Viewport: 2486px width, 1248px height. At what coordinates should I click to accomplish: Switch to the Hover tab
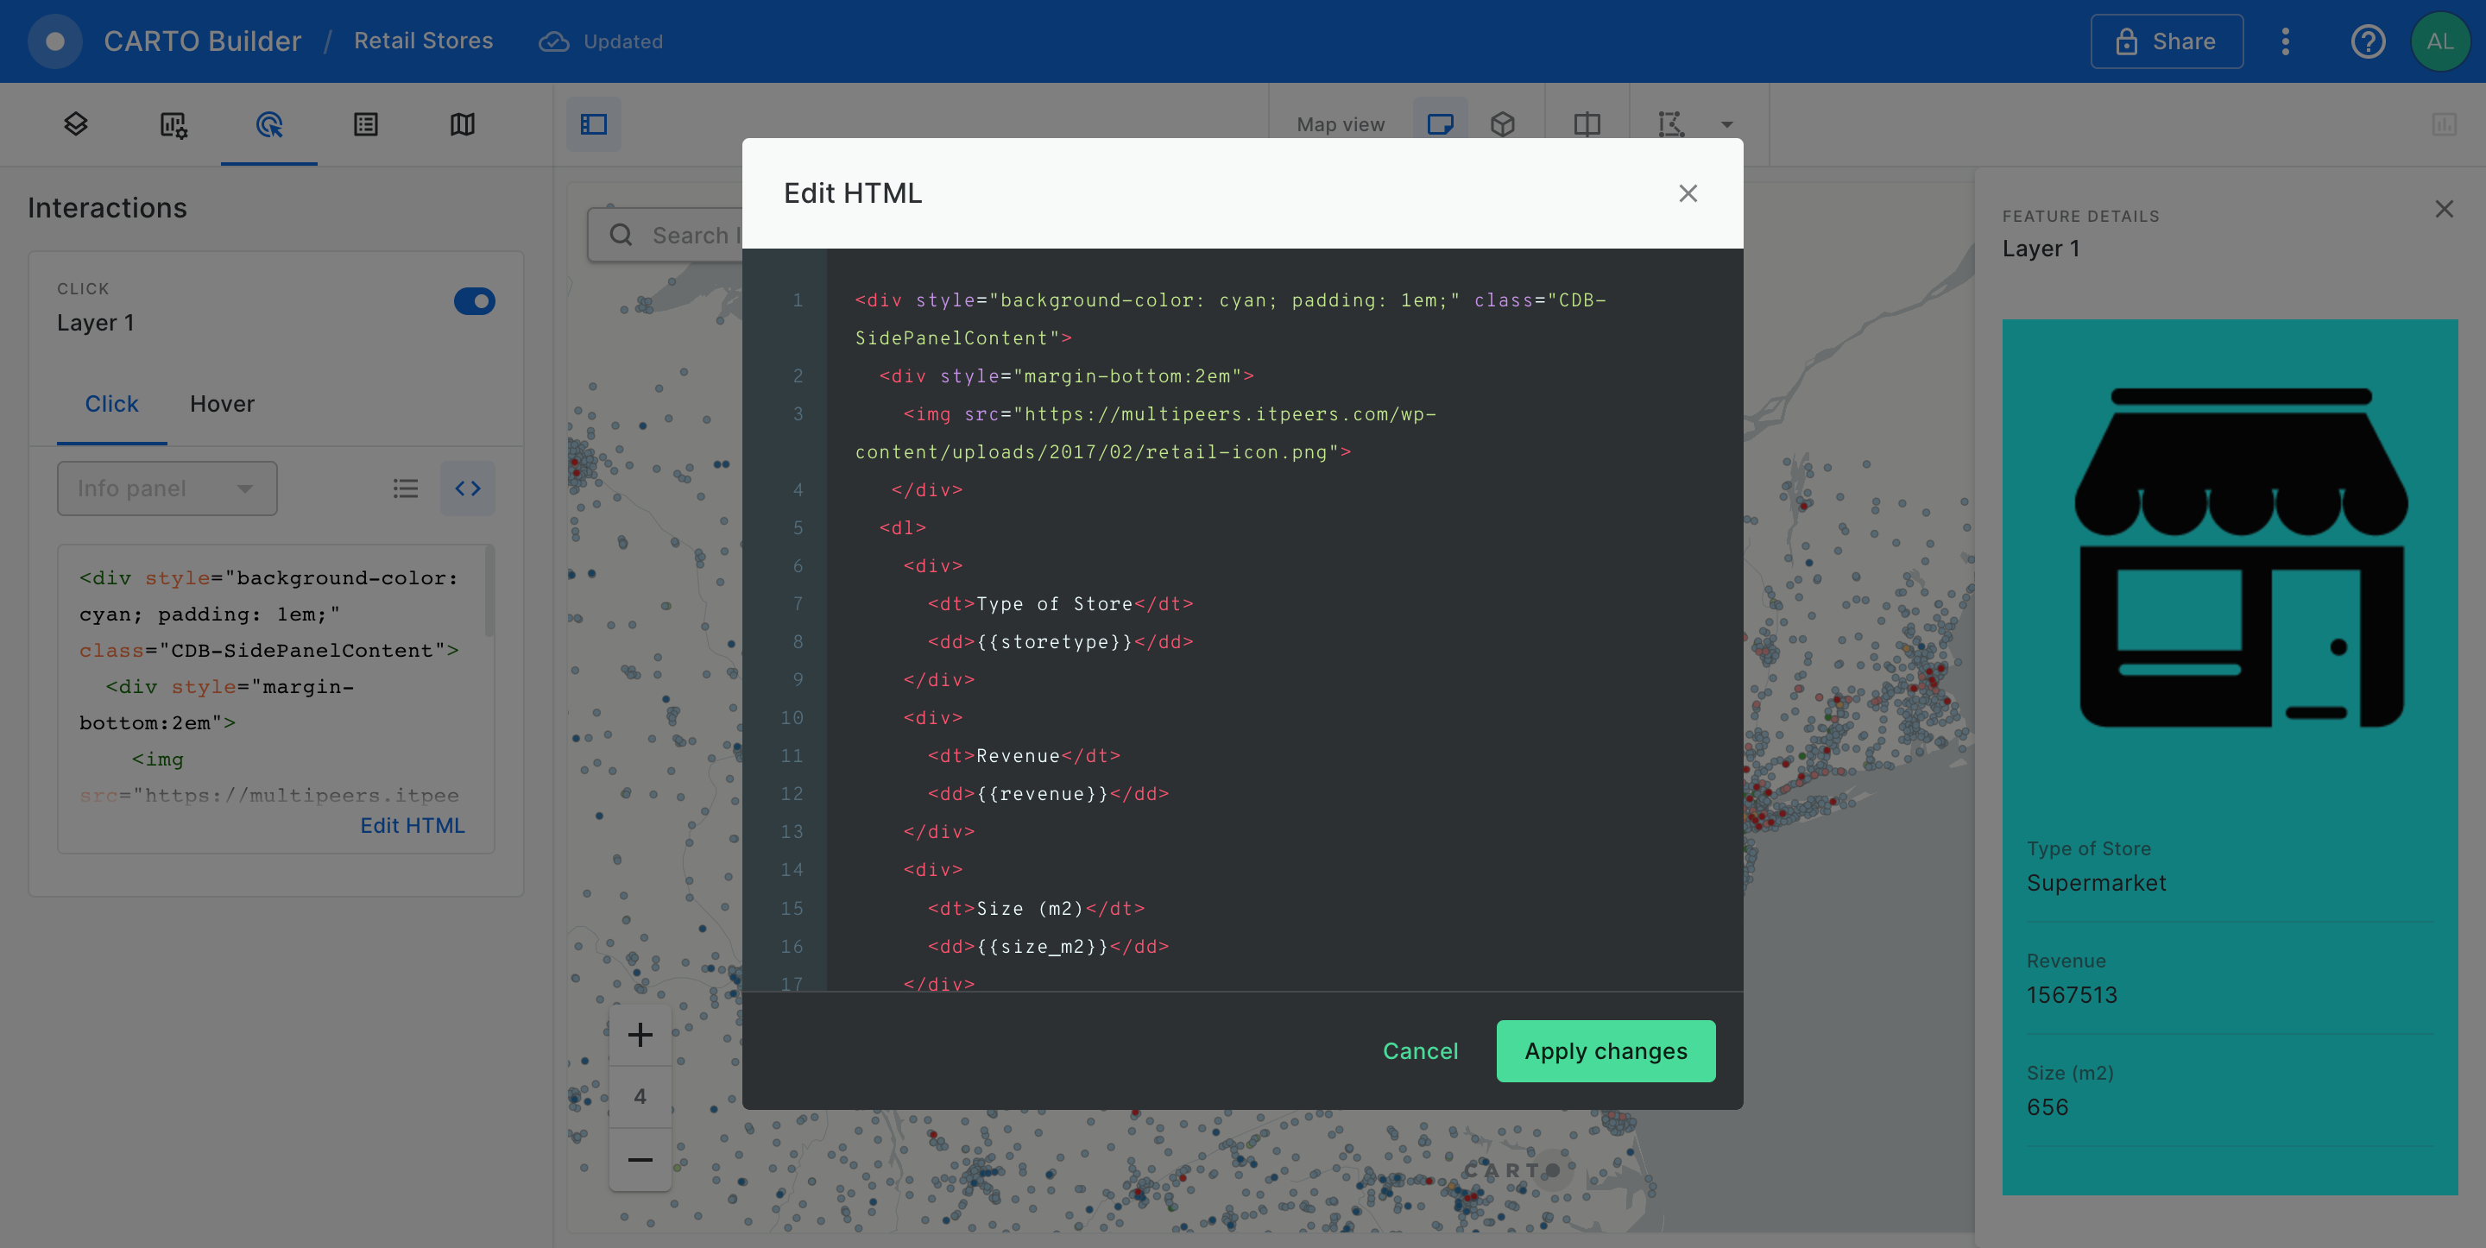222,403
